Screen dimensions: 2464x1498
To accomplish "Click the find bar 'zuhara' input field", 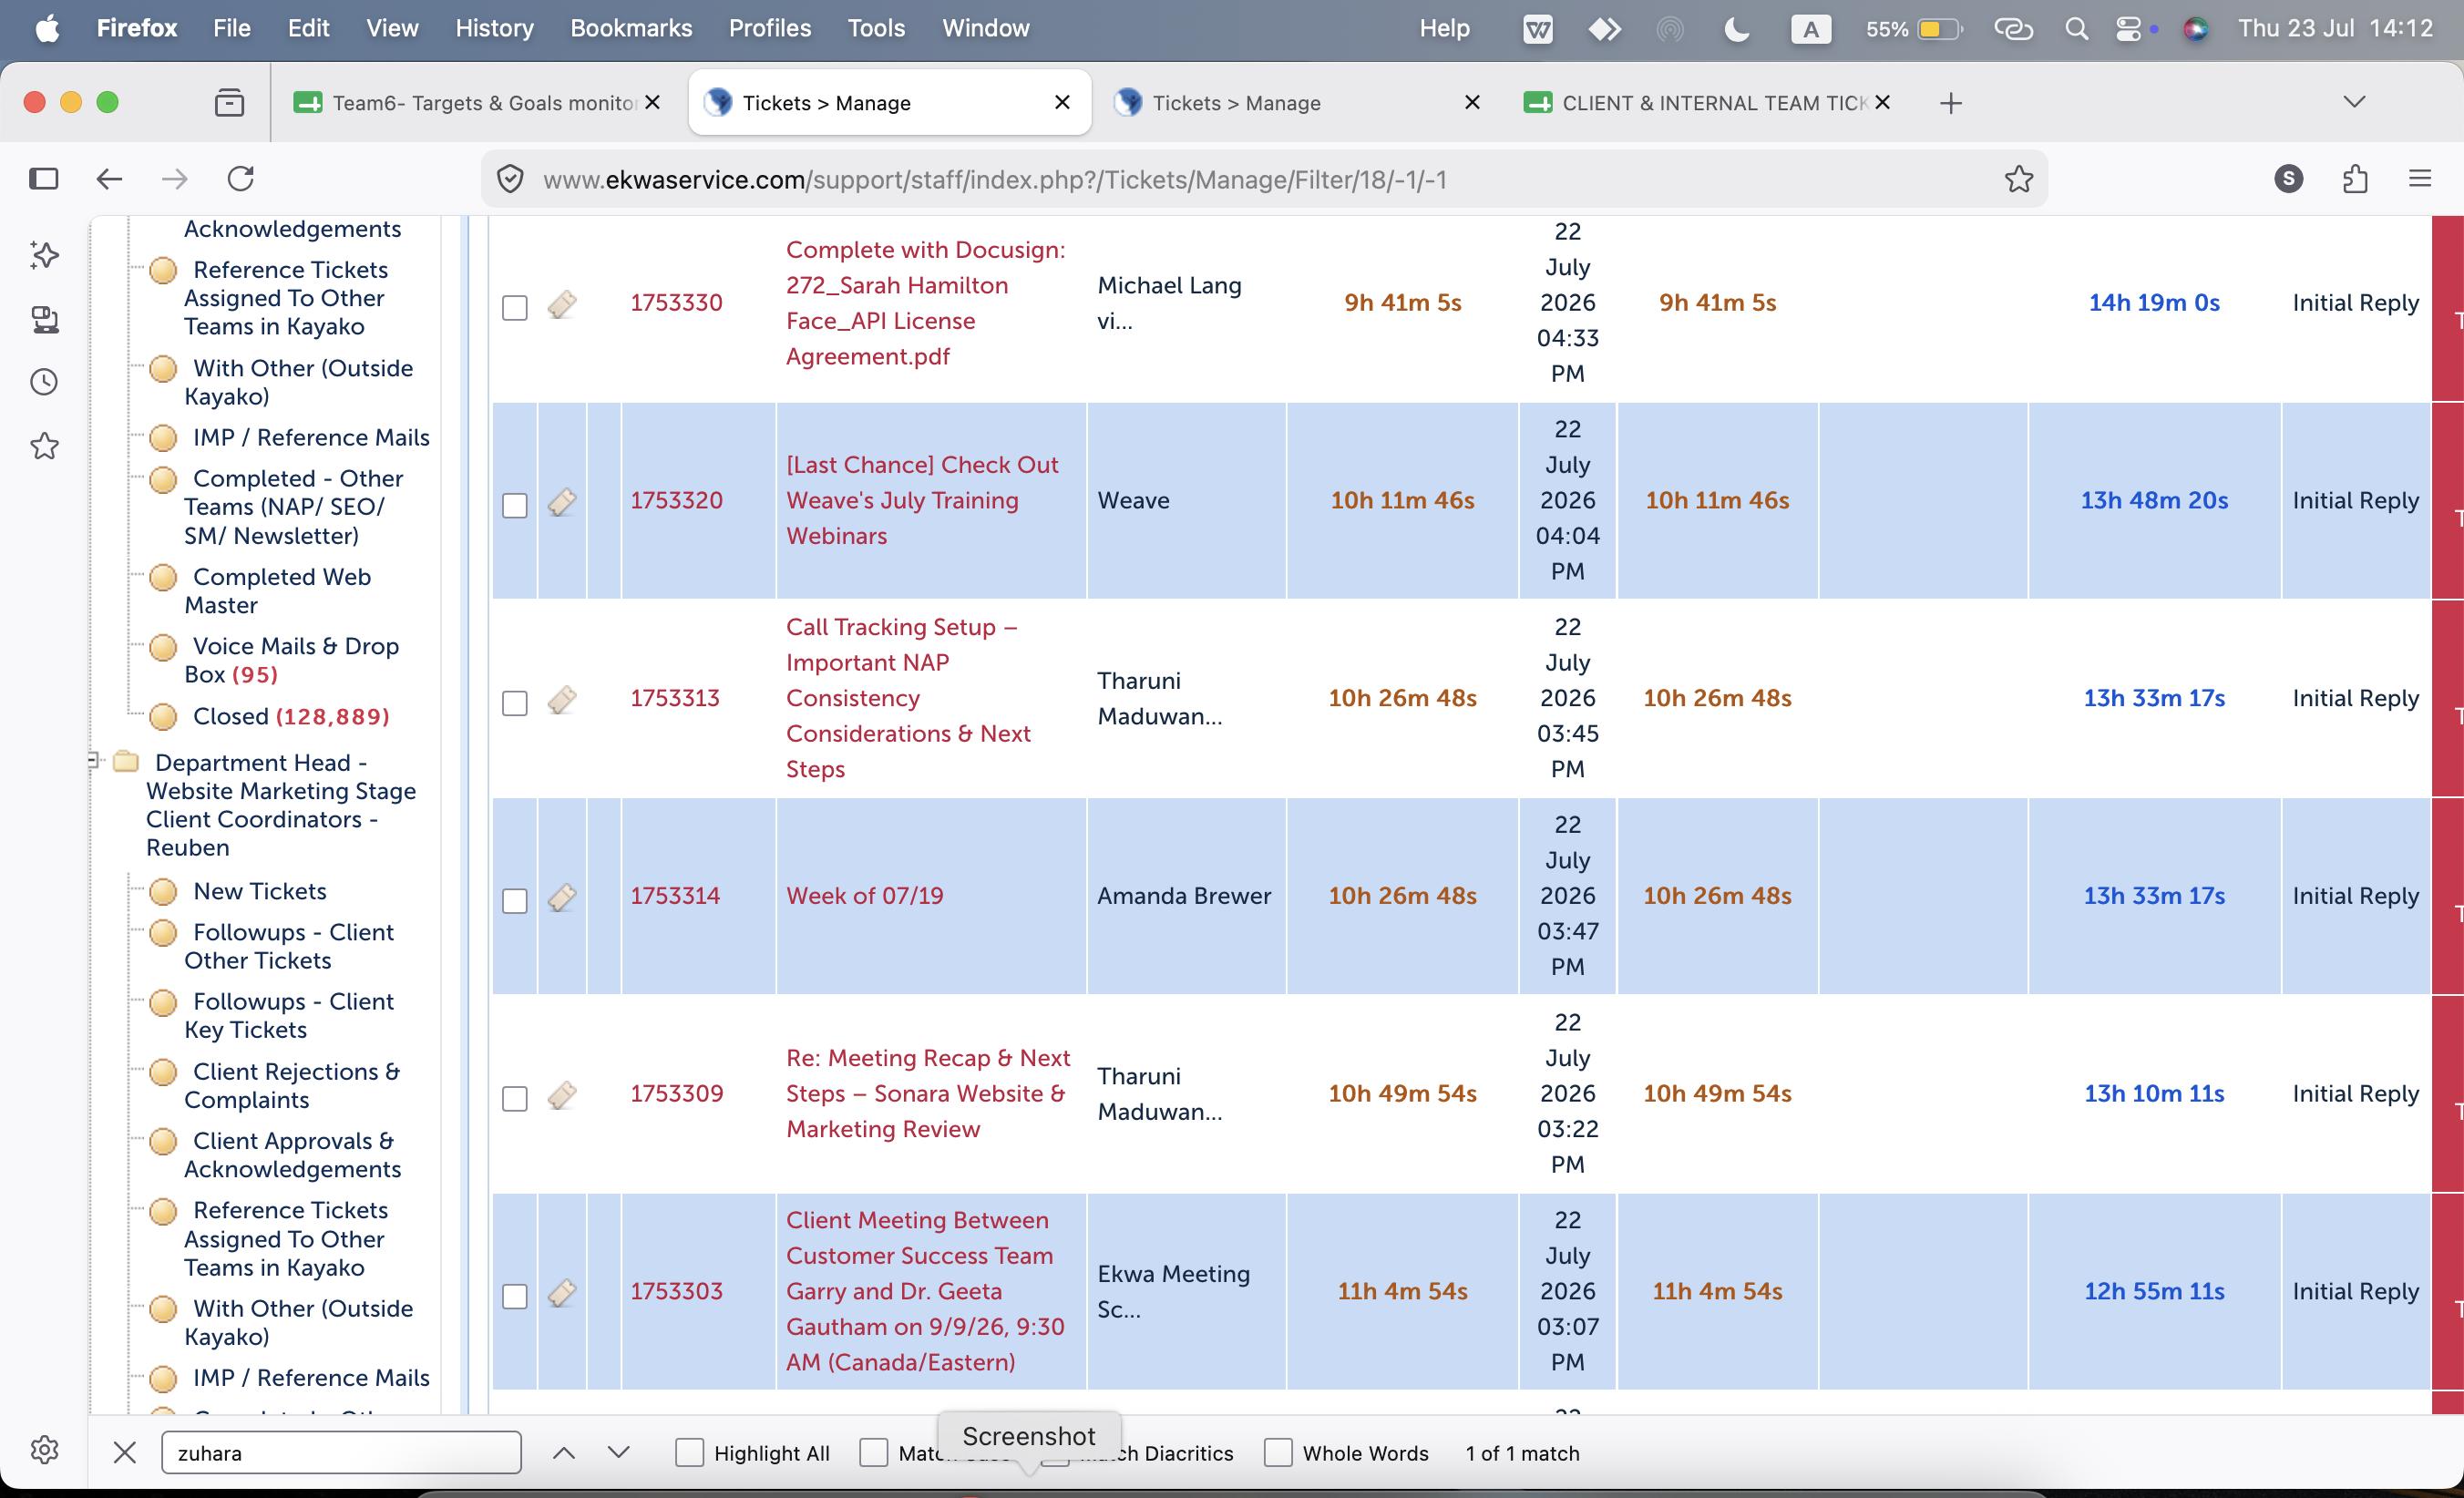I will (x=341, y=1452).
